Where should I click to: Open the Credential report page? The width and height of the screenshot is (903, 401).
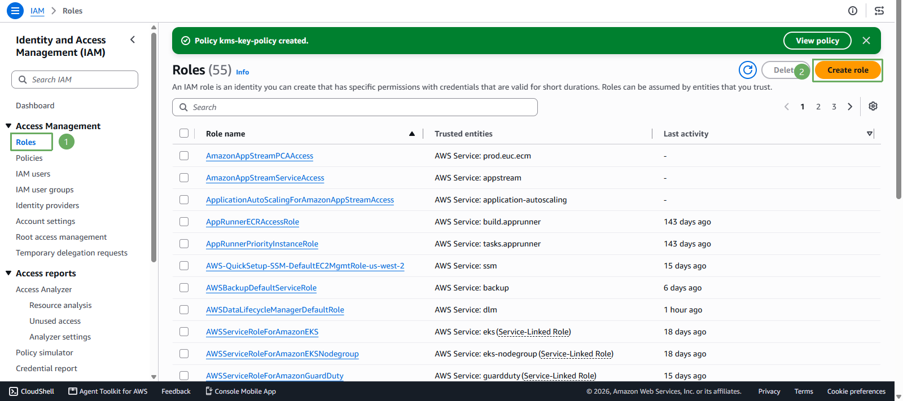pos(46,368)
